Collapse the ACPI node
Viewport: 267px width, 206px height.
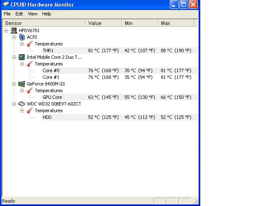[x=14, y=37]
